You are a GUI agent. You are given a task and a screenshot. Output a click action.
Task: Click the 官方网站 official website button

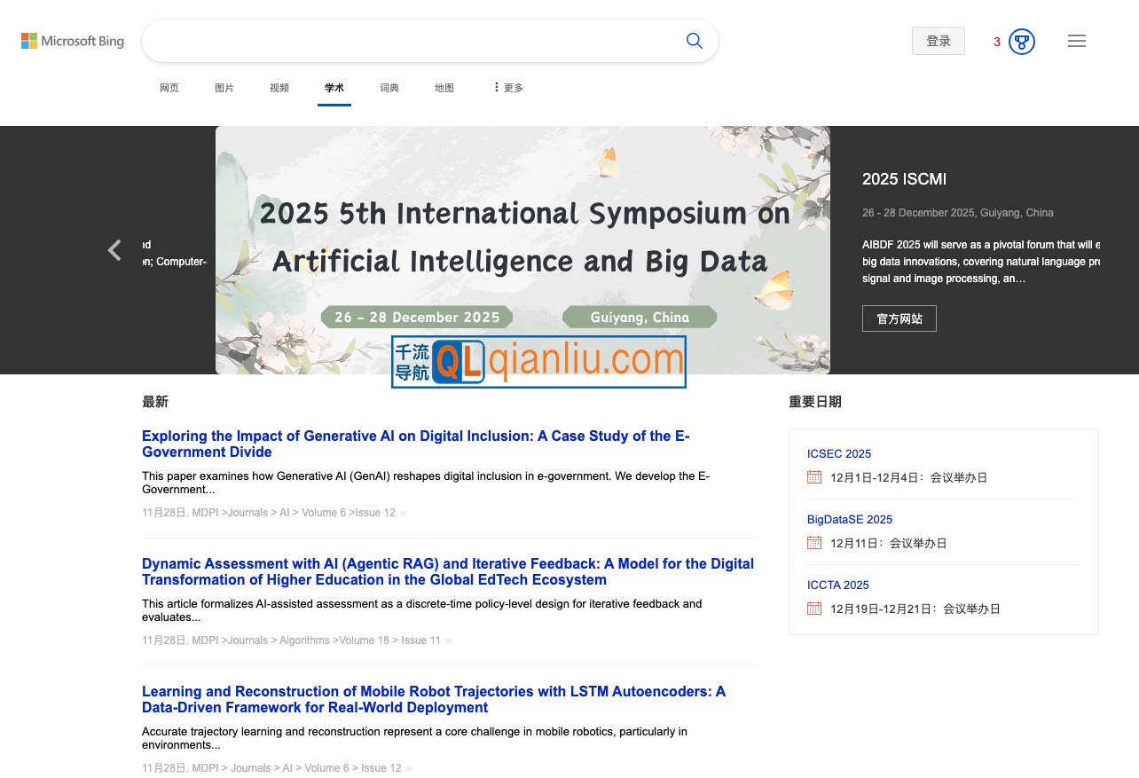click(x=899, y=318)
